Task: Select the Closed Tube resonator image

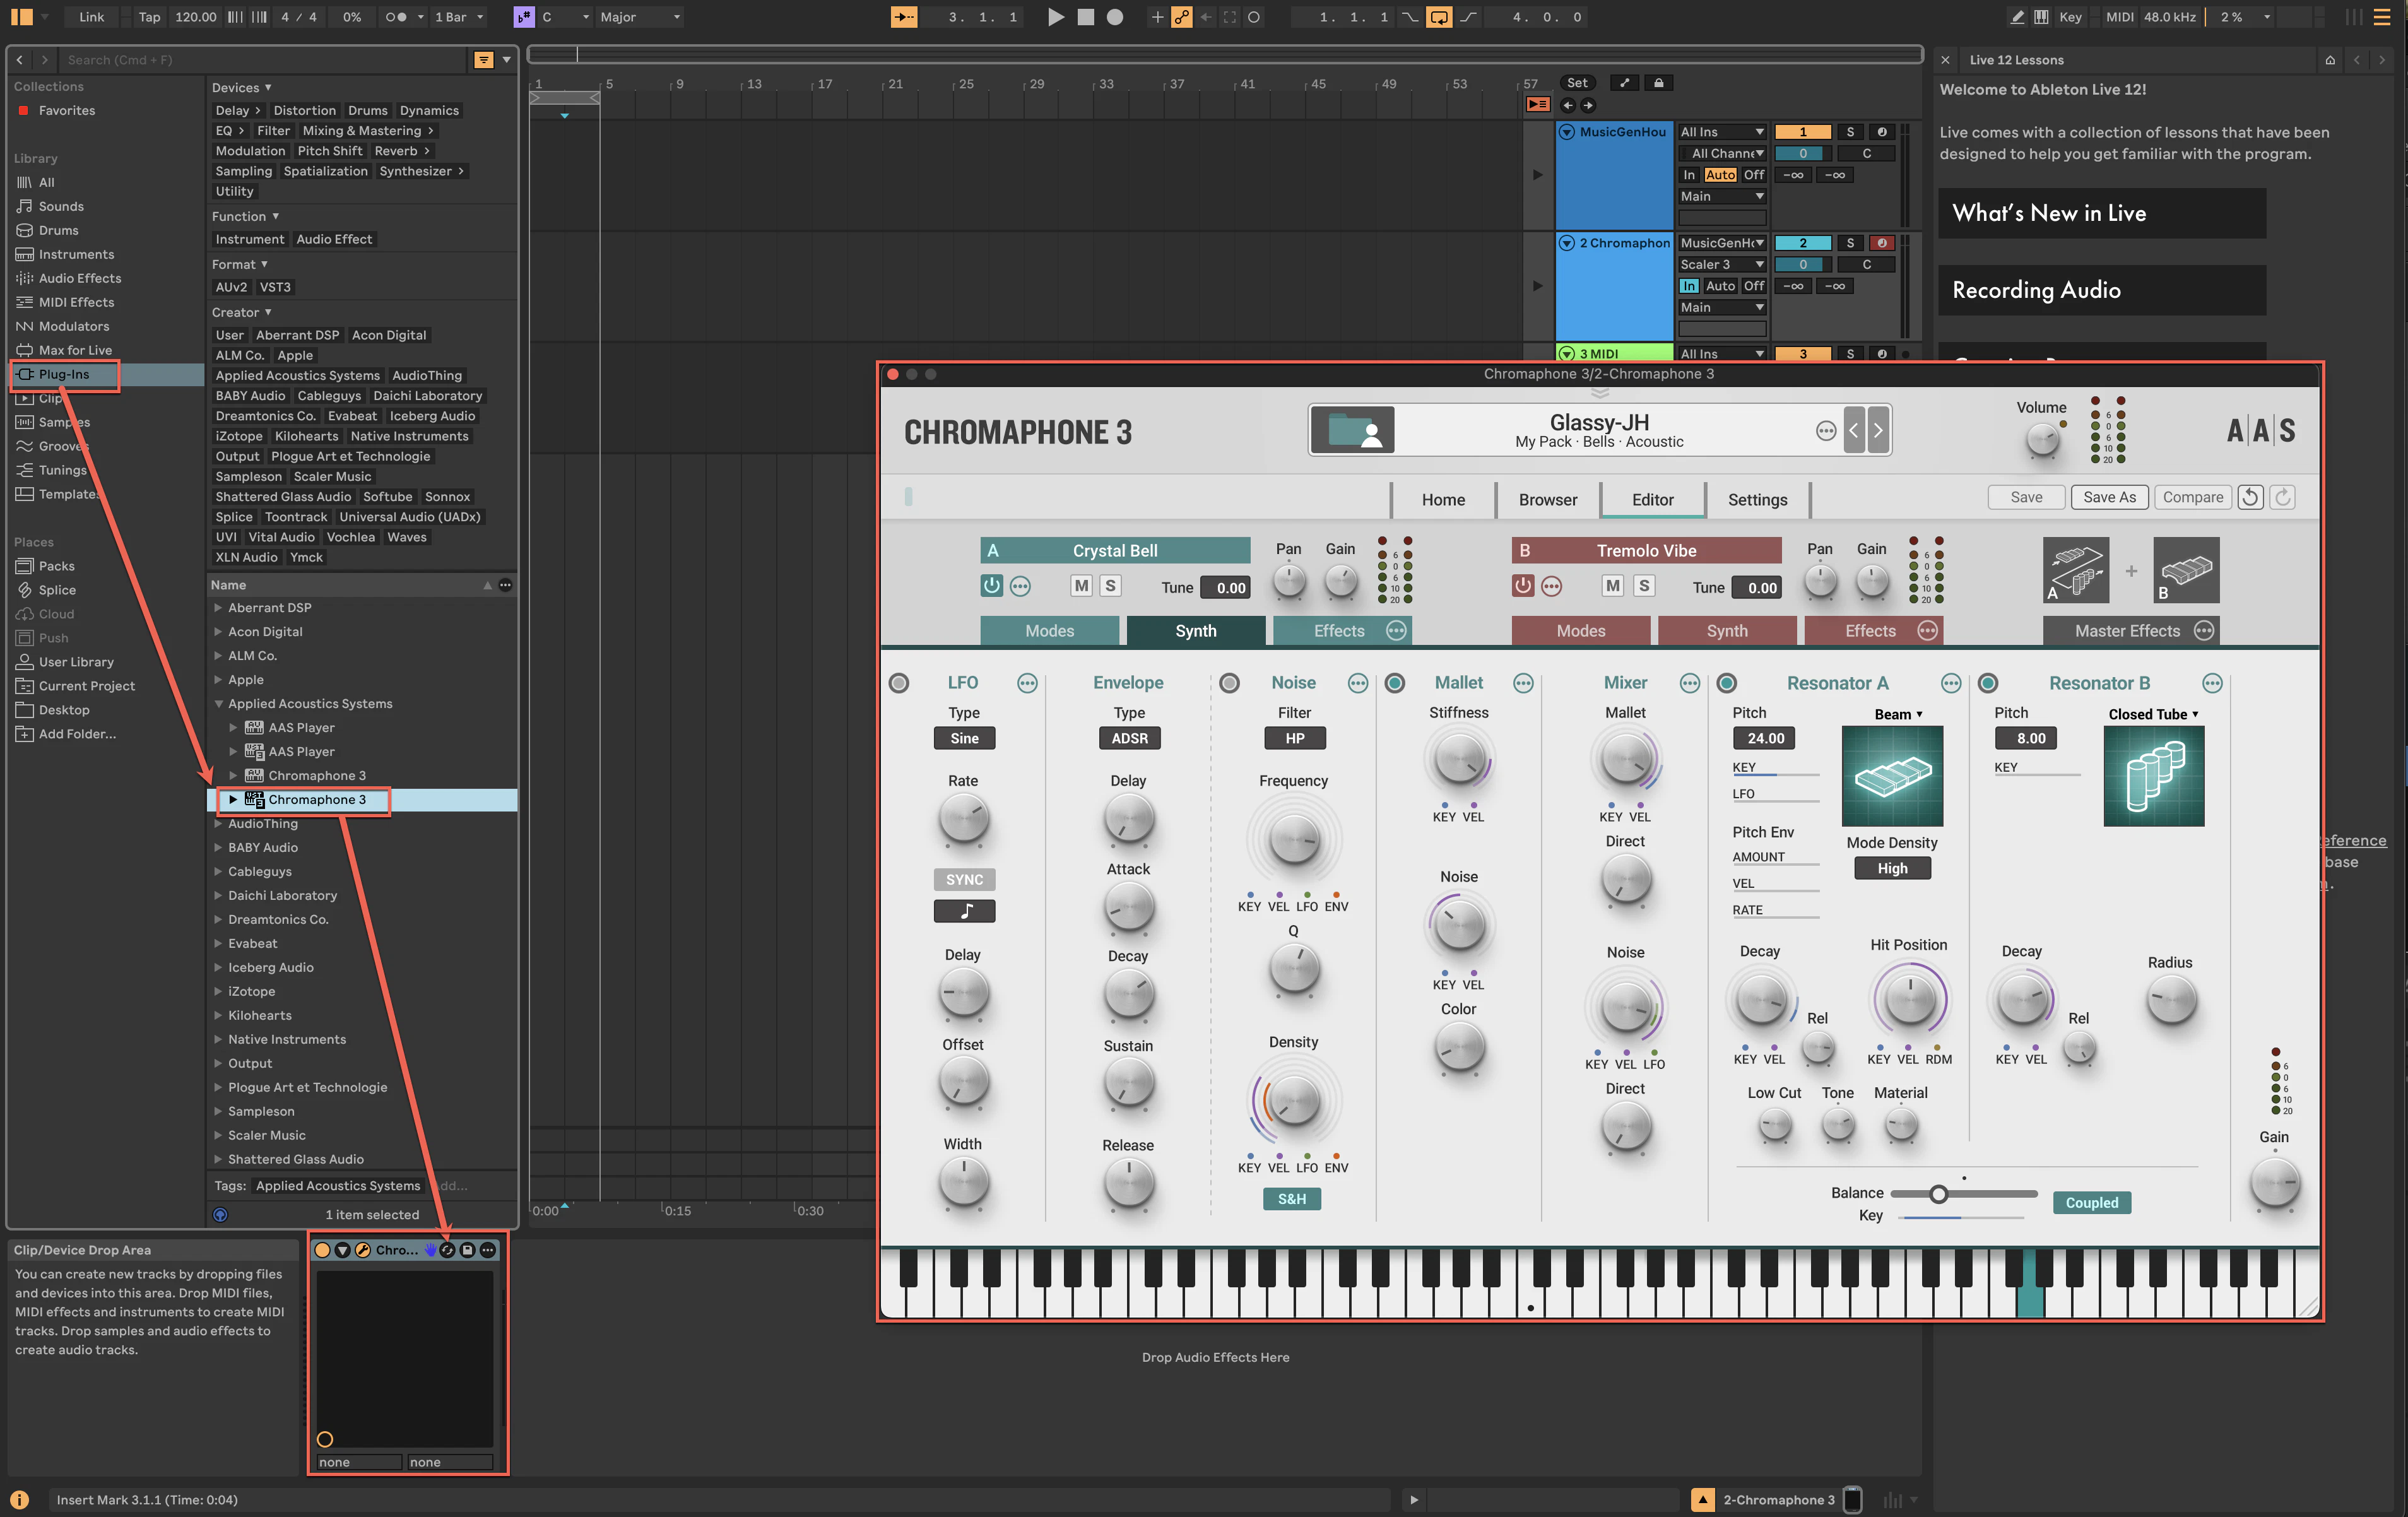Action: click(x=2153, y=776)
